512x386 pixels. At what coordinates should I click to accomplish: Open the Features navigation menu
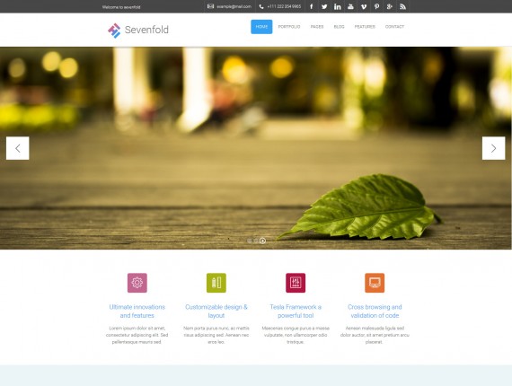(x=365, y=27)
